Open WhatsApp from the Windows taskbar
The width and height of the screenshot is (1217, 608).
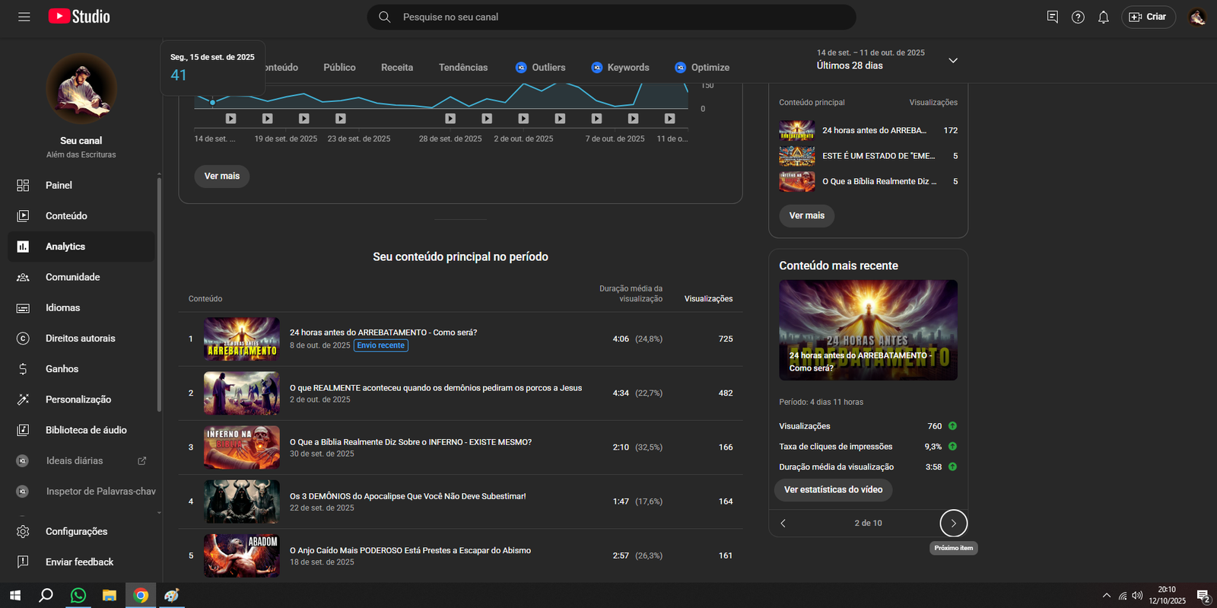coord(78,595)
